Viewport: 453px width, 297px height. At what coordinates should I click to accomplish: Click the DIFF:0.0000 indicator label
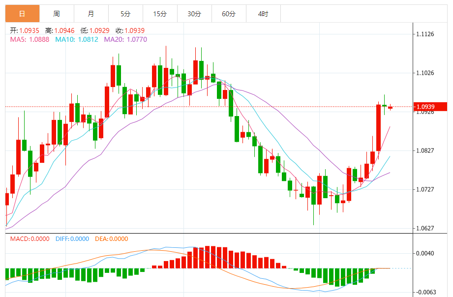tap(72, 239)
